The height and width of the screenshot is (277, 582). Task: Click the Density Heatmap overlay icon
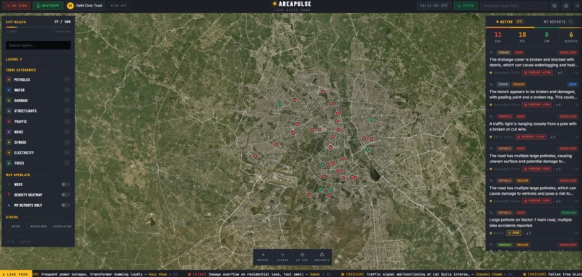coord(9,195)
